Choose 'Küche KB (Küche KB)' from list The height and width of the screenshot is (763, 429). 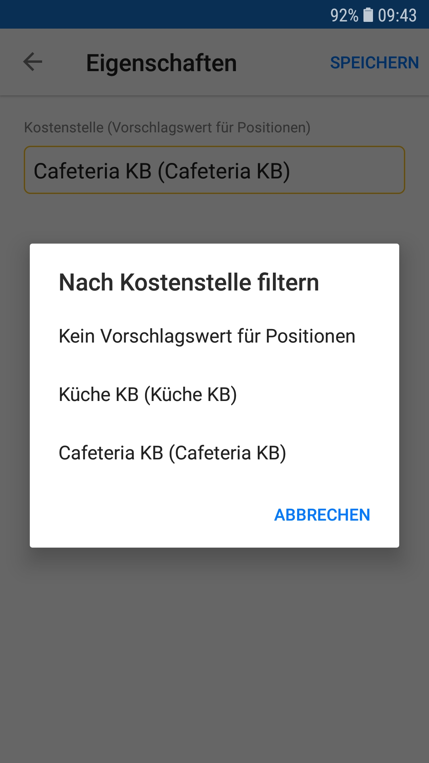(x=148, y=395)
